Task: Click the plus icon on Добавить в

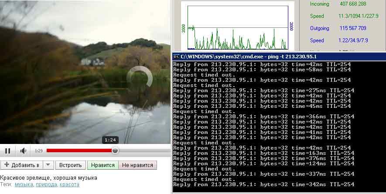Action: point(7,165)
